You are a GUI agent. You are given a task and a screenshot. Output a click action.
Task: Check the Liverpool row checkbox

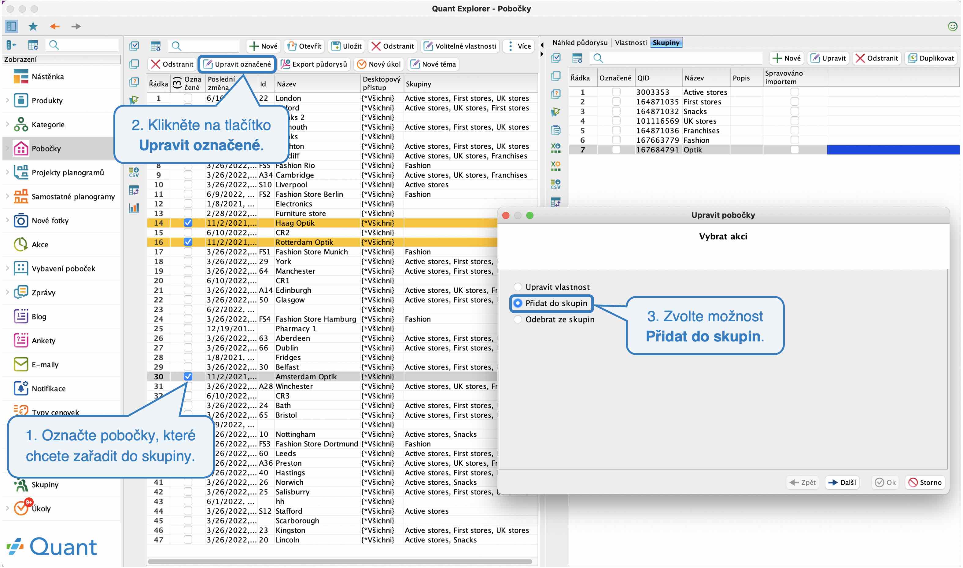(x=188, y=184)
